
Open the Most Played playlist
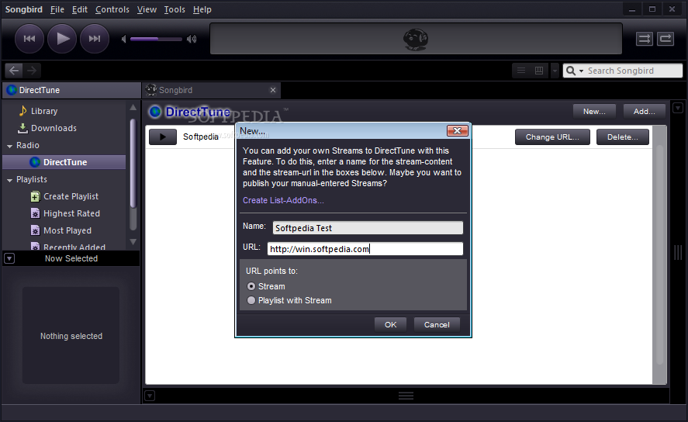click(x=67, y=230)
